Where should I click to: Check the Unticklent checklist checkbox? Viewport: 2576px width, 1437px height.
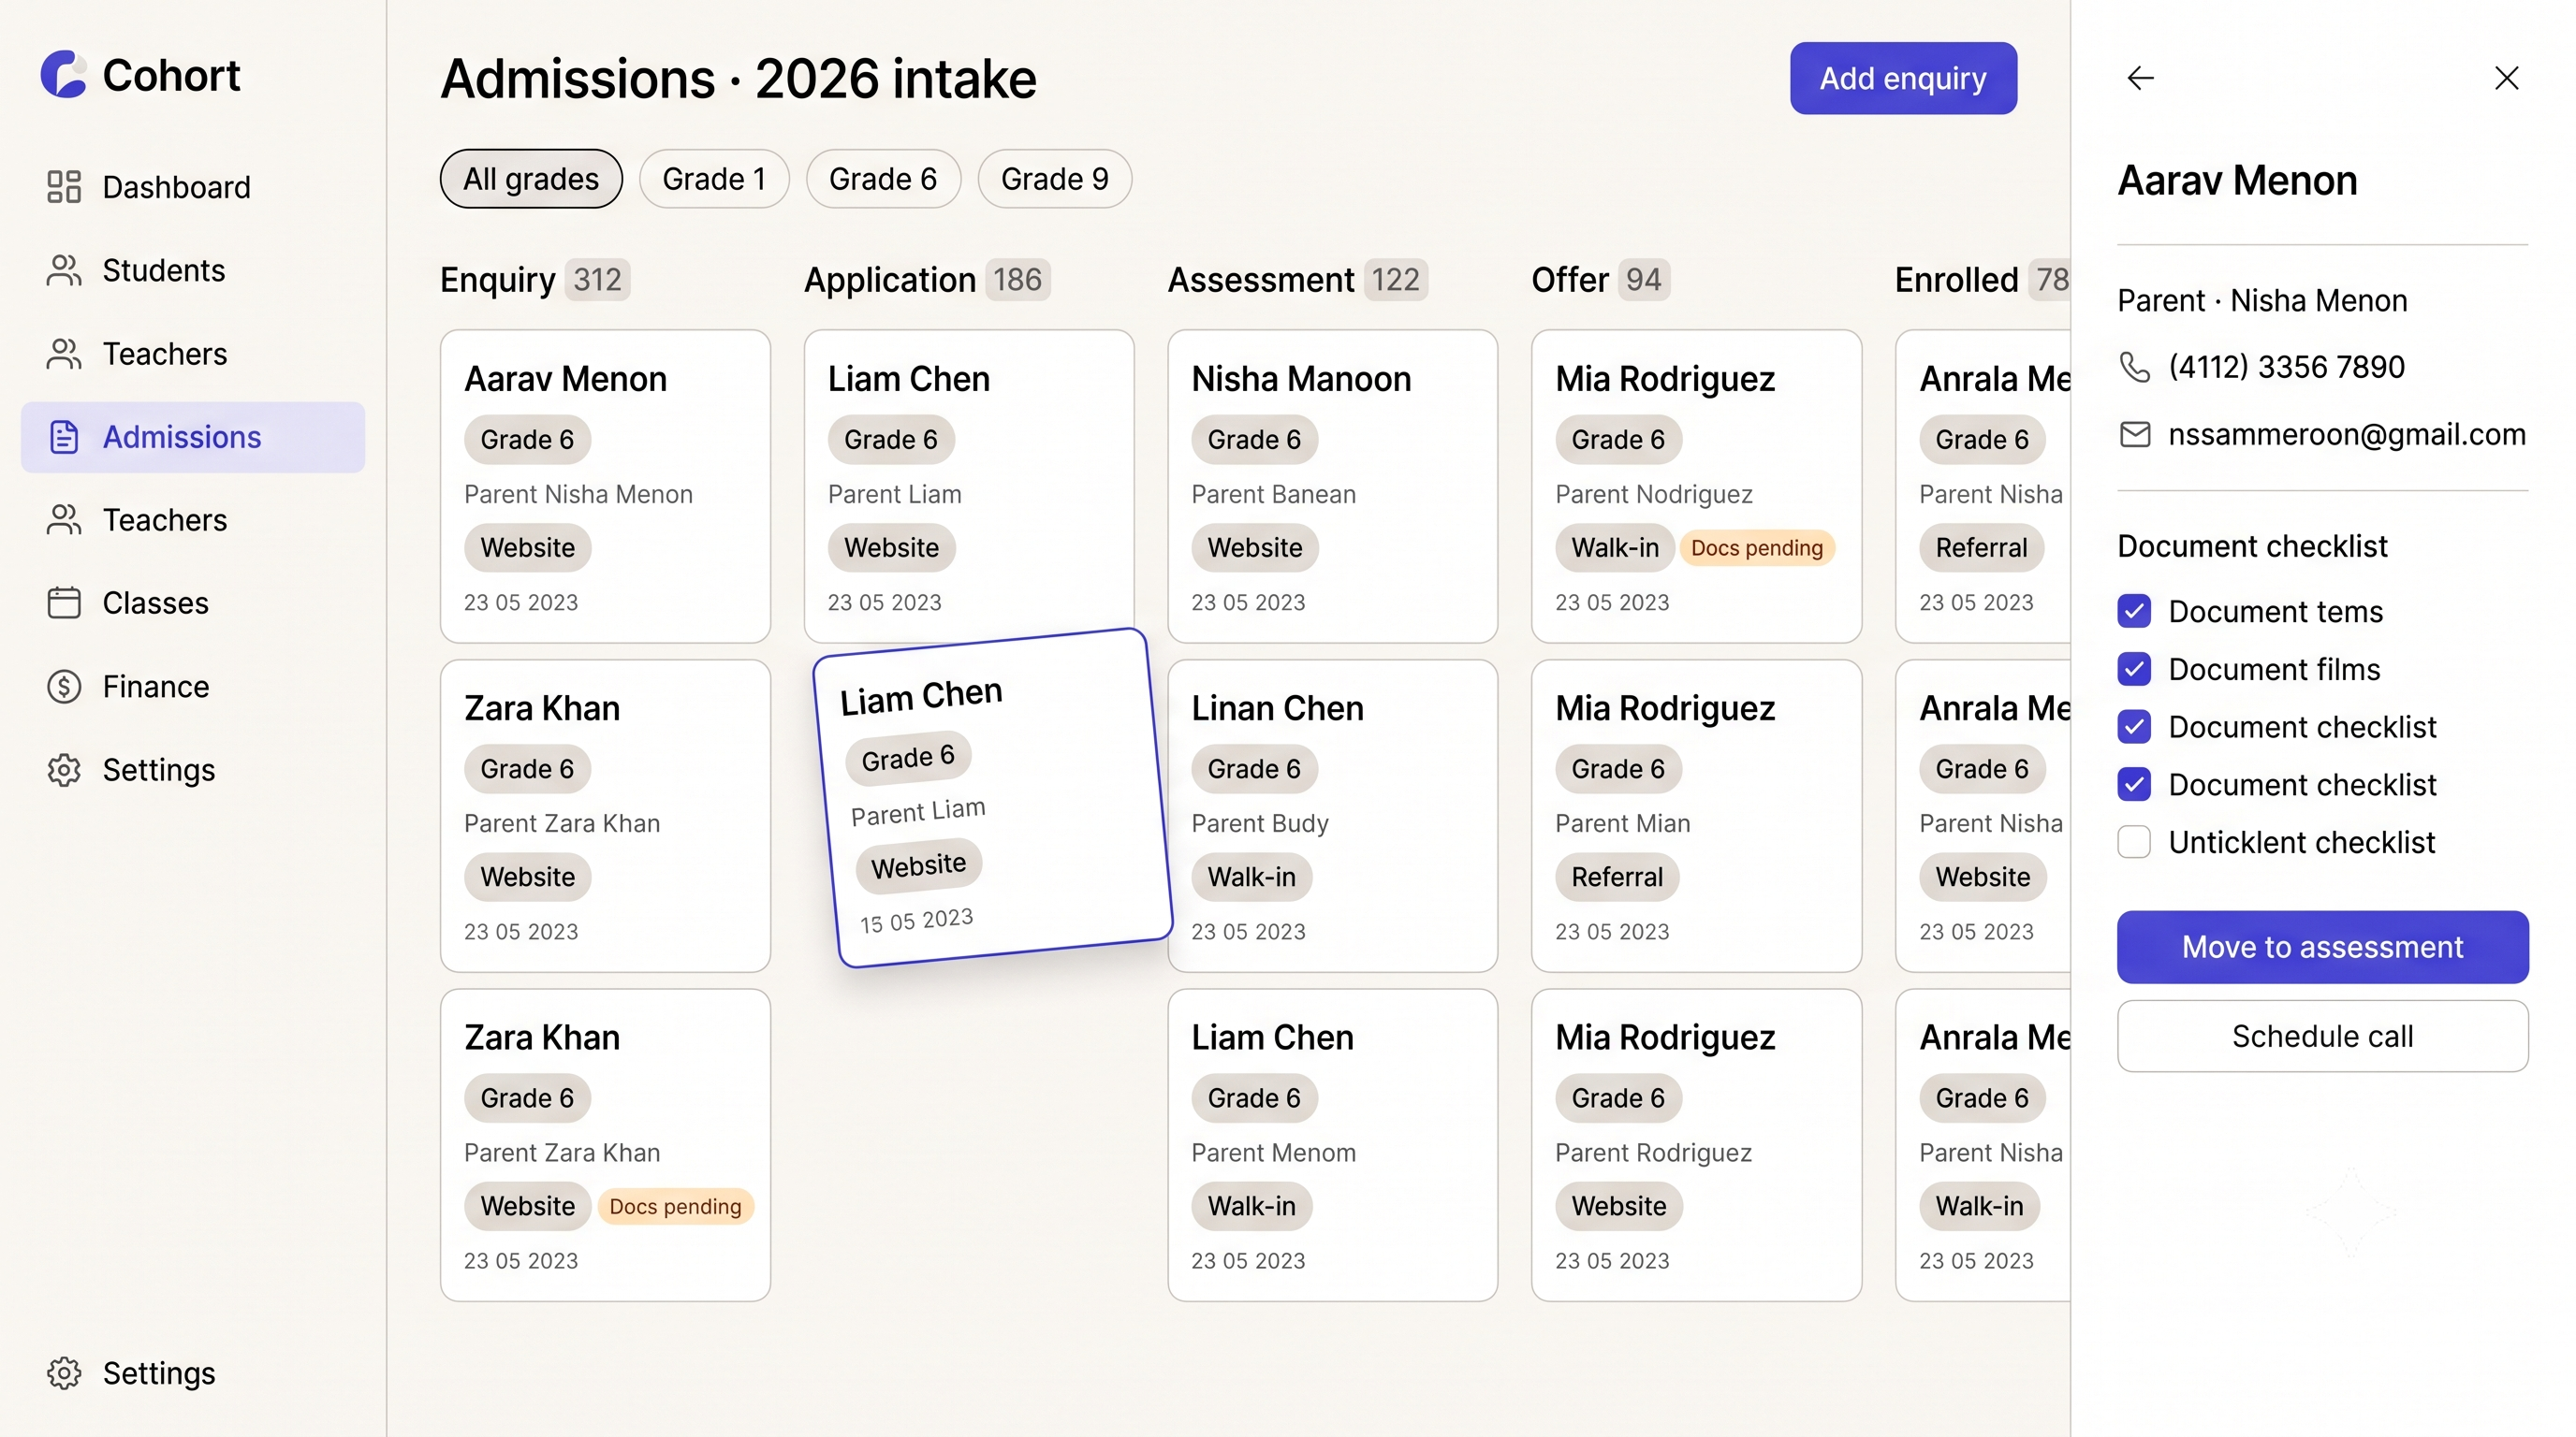2134,842
